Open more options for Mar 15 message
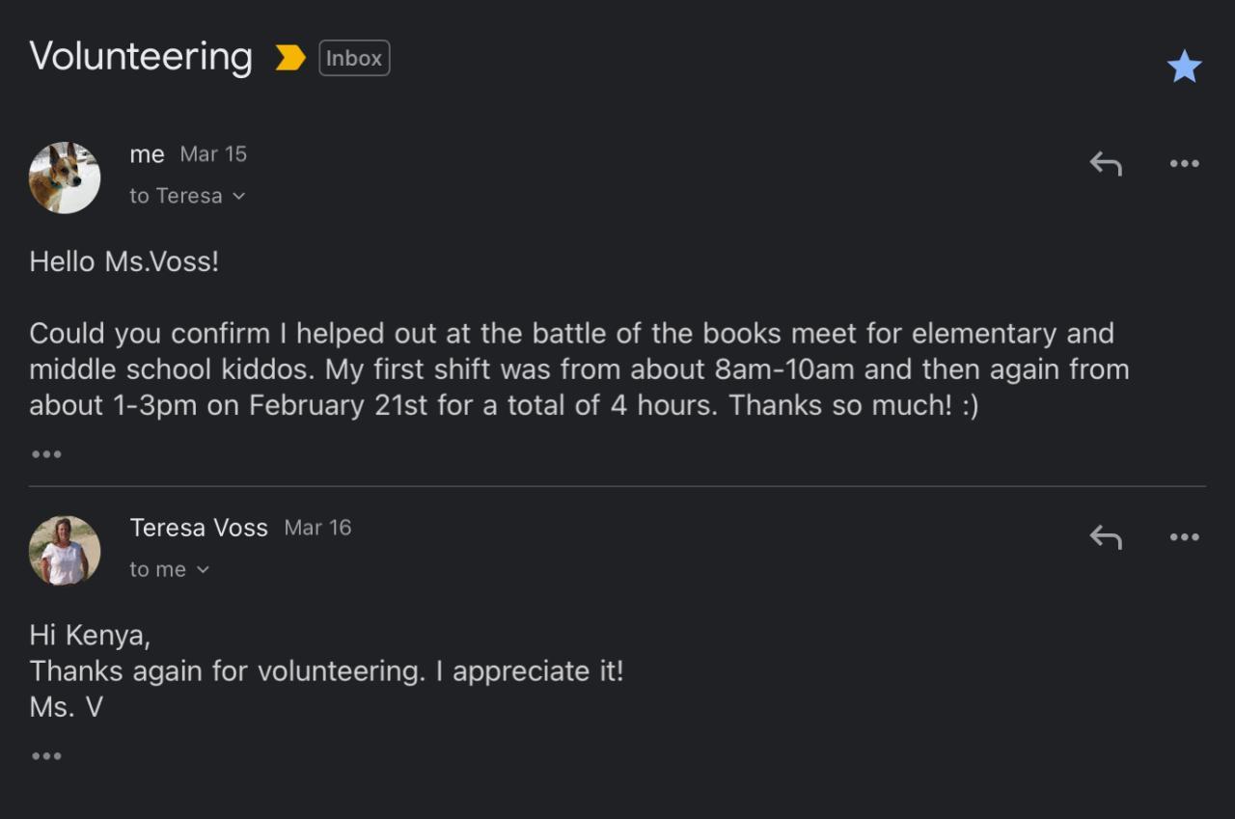1235x819 pixels. [x=1184, y=164]
